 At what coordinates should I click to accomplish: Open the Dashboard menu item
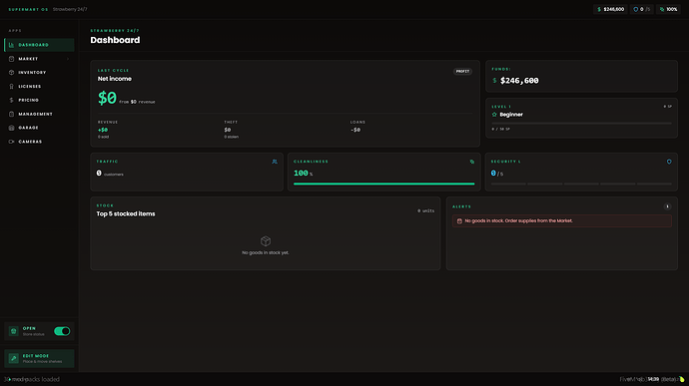pos(39,45)
